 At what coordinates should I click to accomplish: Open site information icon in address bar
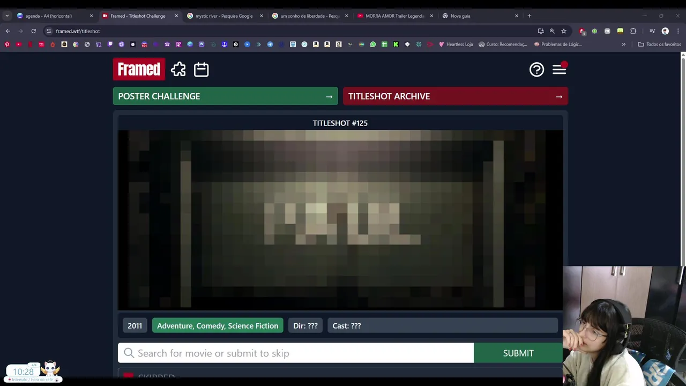click(49, 31)
